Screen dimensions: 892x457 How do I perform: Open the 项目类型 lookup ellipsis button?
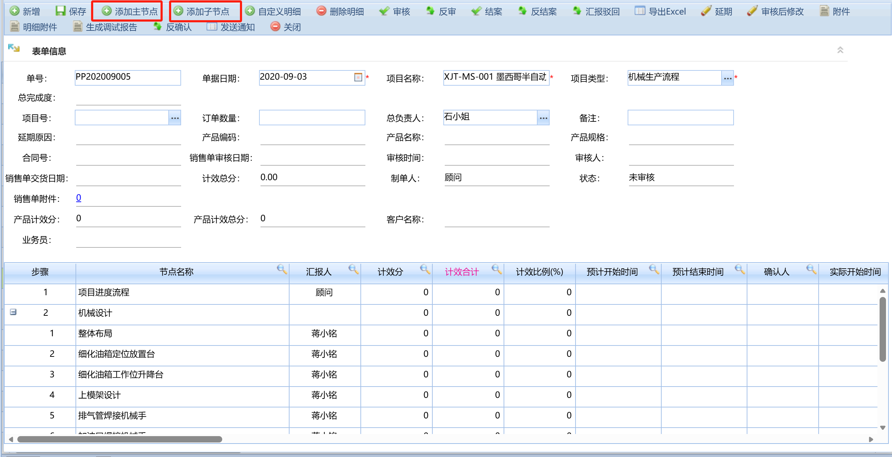[x=727, y=78]
